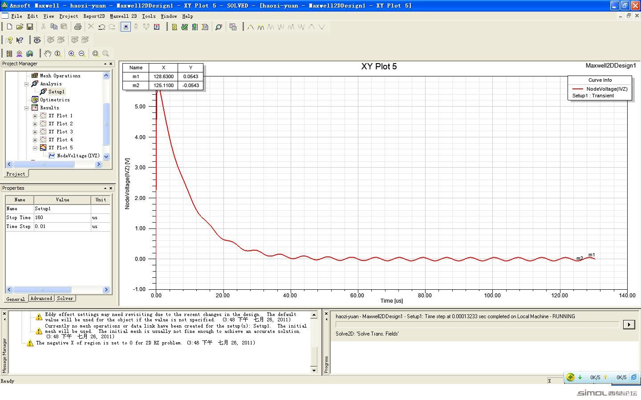
Task: Click the Optimetrics tree icon
Action: click(35, 100)
